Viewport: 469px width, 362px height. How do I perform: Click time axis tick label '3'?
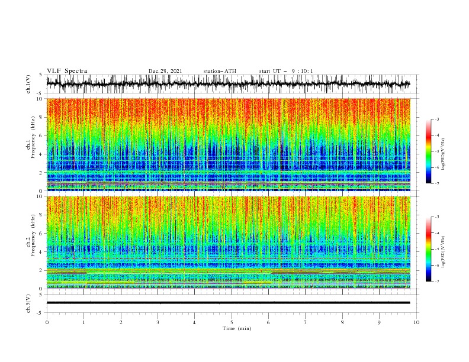tap(158, 322)
